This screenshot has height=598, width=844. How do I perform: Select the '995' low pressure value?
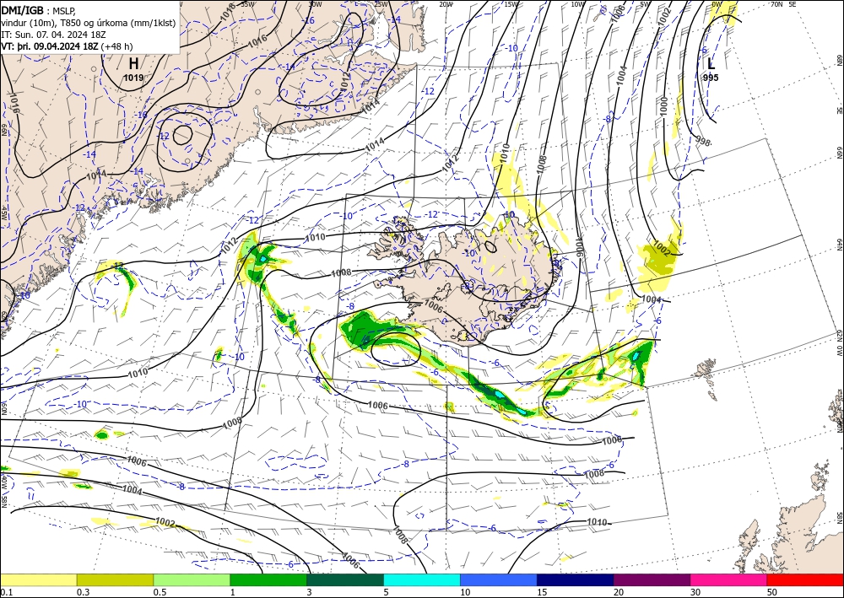(x=711, y=78)
